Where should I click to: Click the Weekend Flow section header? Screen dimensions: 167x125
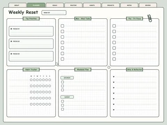coord(83,69)
